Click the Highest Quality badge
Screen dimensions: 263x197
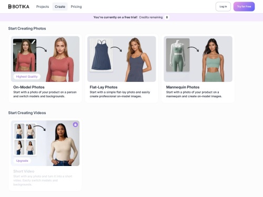click(27, 77)
